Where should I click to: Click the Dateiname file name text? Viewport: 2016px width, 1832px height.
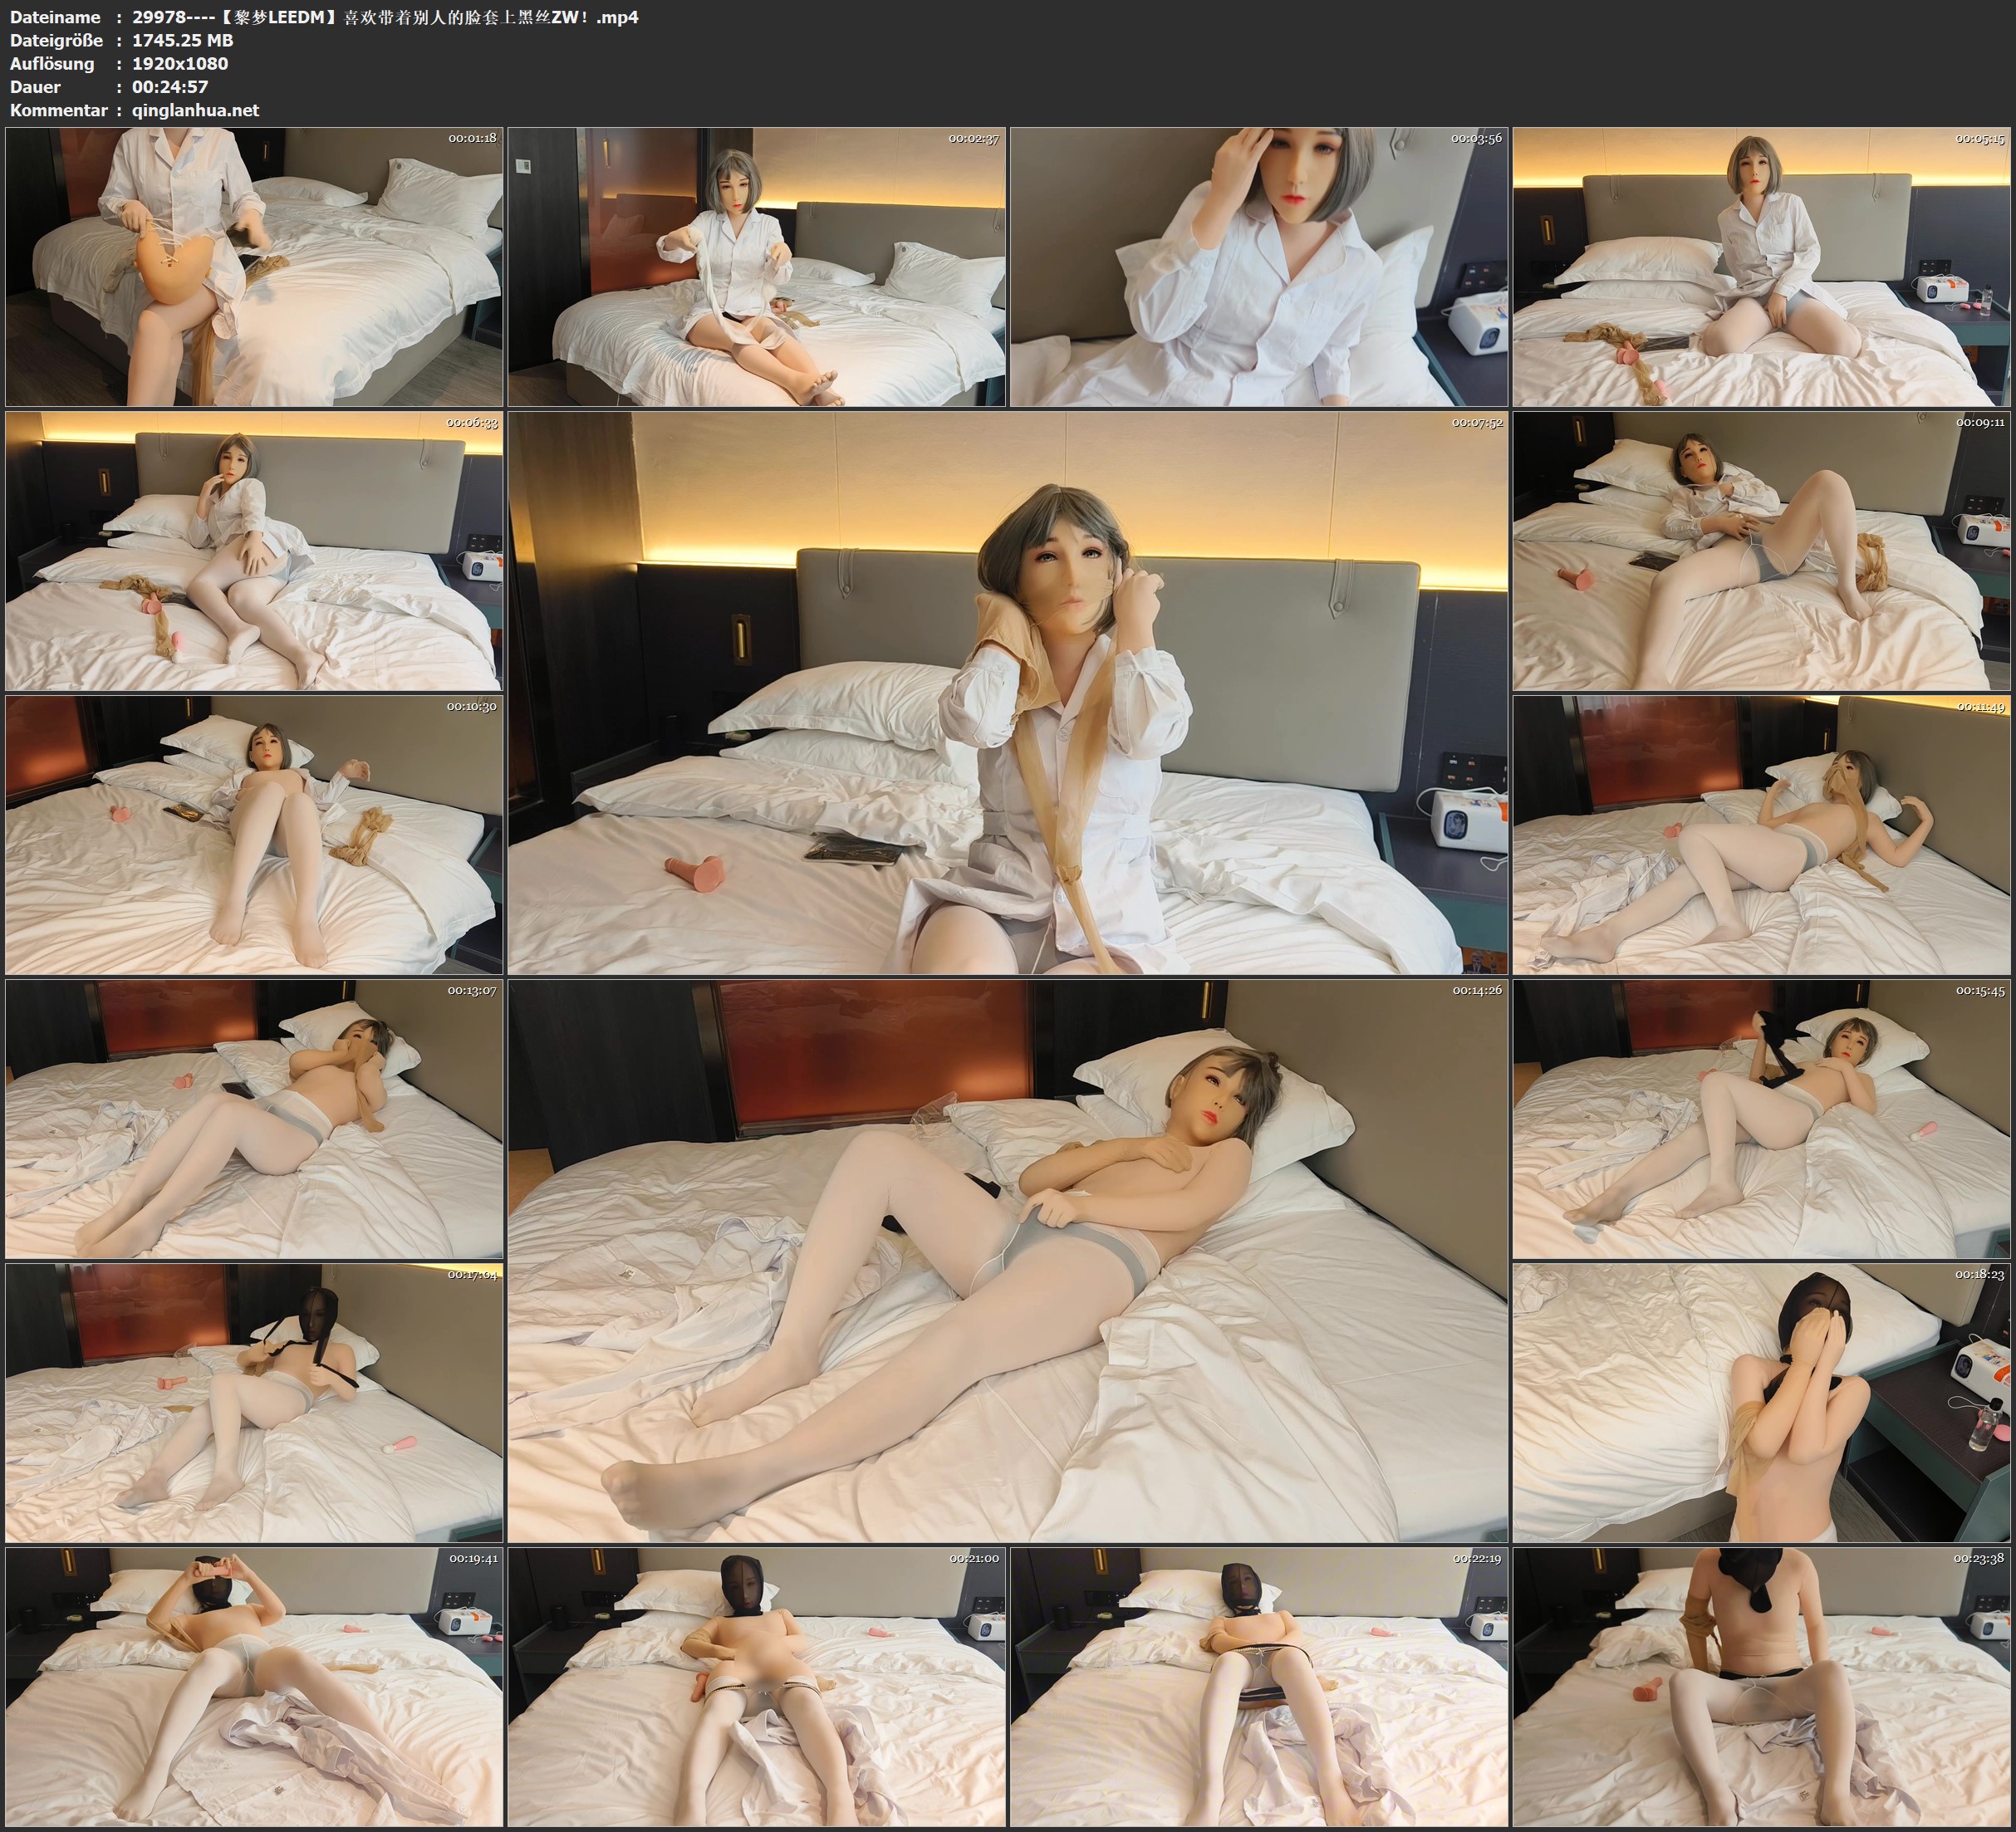[x=385, y=17]
